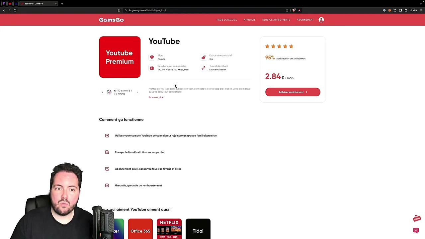The height and width of the screenshot is (239, 425).
Task: Select the YouTube - GamsGo tab
Action: click(39, 4)
